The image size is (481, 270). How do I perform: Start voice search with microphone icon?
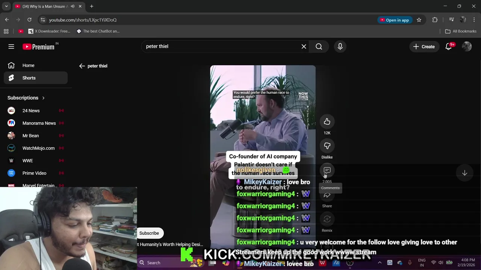point(340,46)
